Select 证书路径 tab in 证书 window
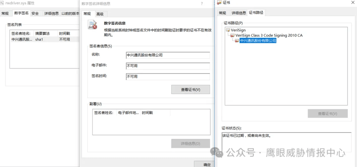 tap(256, 13)
